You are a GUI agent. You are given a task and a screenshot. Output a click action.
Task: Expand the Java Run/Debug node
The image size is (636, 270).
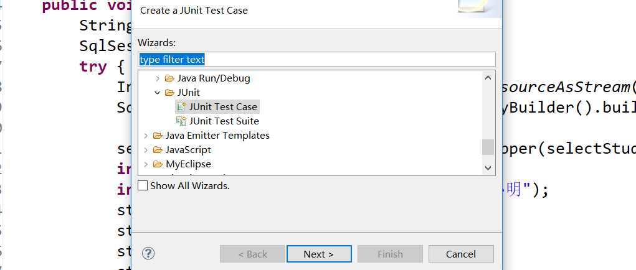tap(158, 78)
